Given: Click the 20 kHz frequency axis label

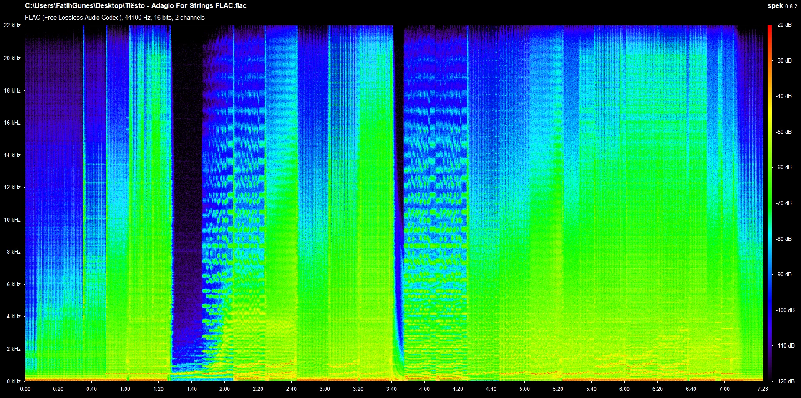Looking at the screenshot, I should pos(12,58).
